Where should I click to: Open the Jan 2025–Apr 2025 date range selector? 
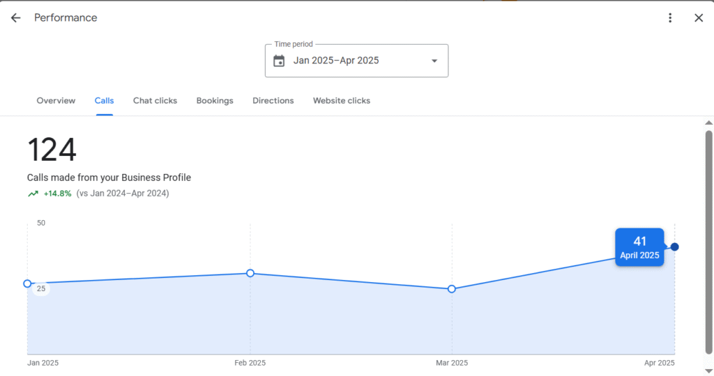pyautogui.click(x=356, y=61)
